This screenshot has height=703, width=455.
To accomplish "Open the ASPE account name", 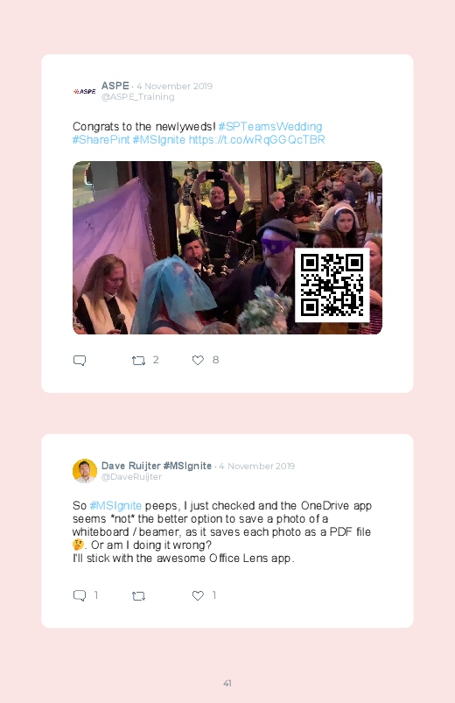I will [x=115, y=86].
